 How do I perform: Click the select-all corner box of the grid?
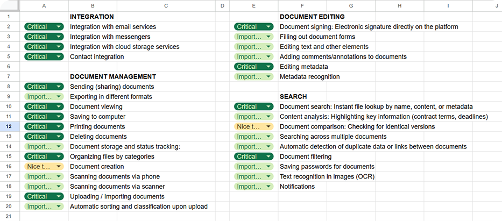tap(10, 6)
